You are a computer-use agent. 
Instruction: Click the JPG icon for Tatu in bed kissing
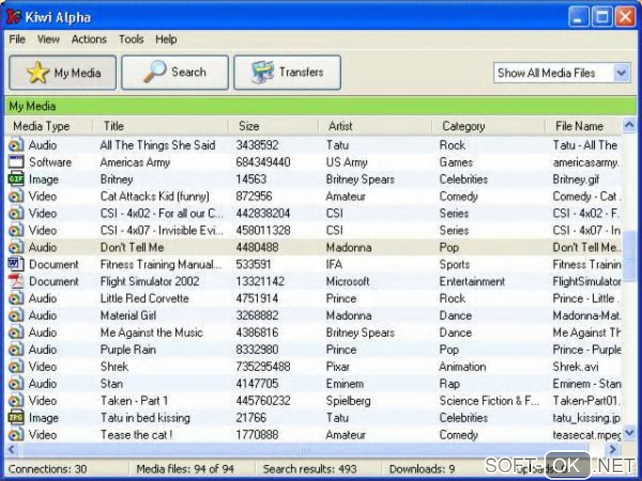tap(16, 417)
